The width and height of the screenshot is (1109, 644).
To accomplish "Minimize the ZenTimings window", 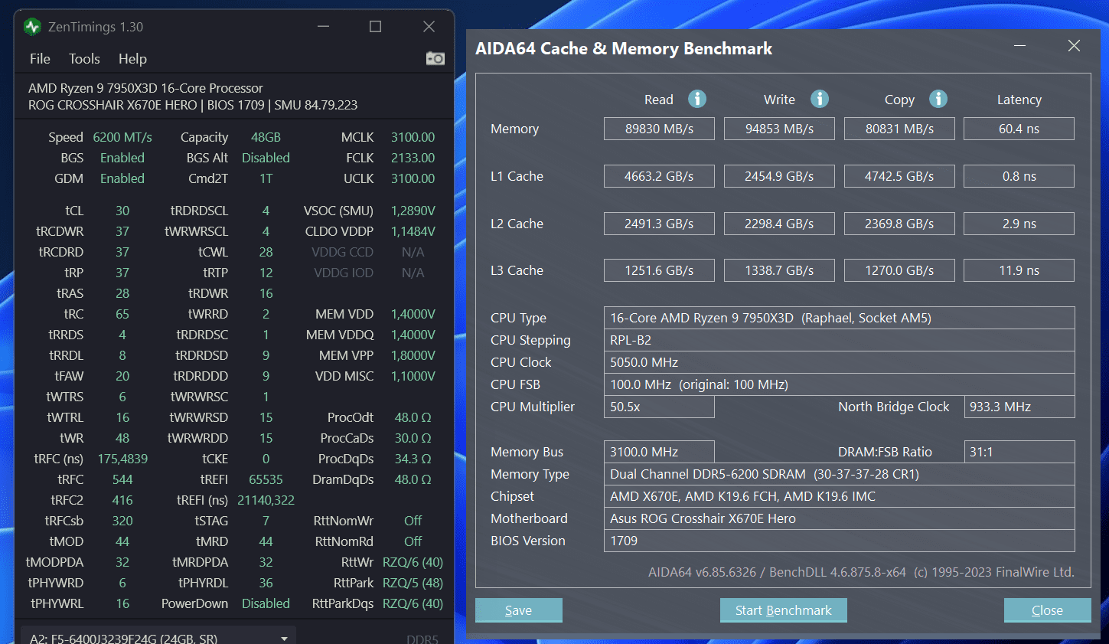I will [324, 27].
